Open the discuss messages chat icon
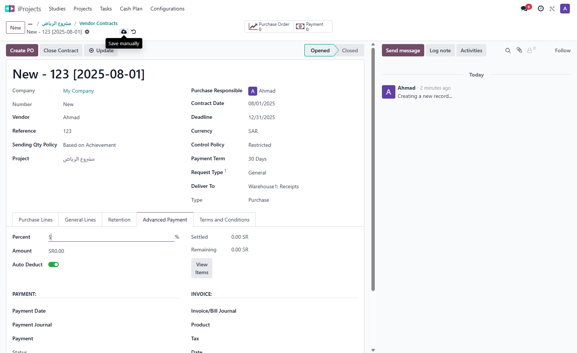The image size is (577, 353). tap(524, 9)
